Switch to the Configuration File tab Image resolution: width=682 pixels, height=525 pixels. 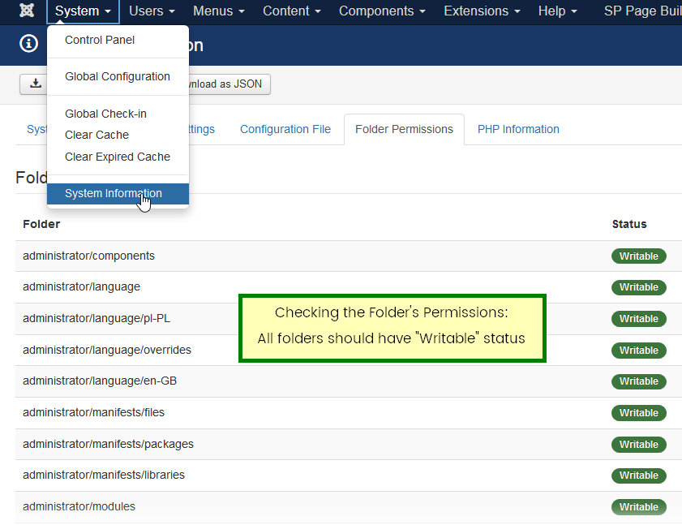coord(285,129)
